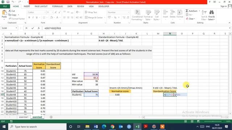Screen dimensions: 232x130
Task: Select column N header
Action: (x=170, y=34)
